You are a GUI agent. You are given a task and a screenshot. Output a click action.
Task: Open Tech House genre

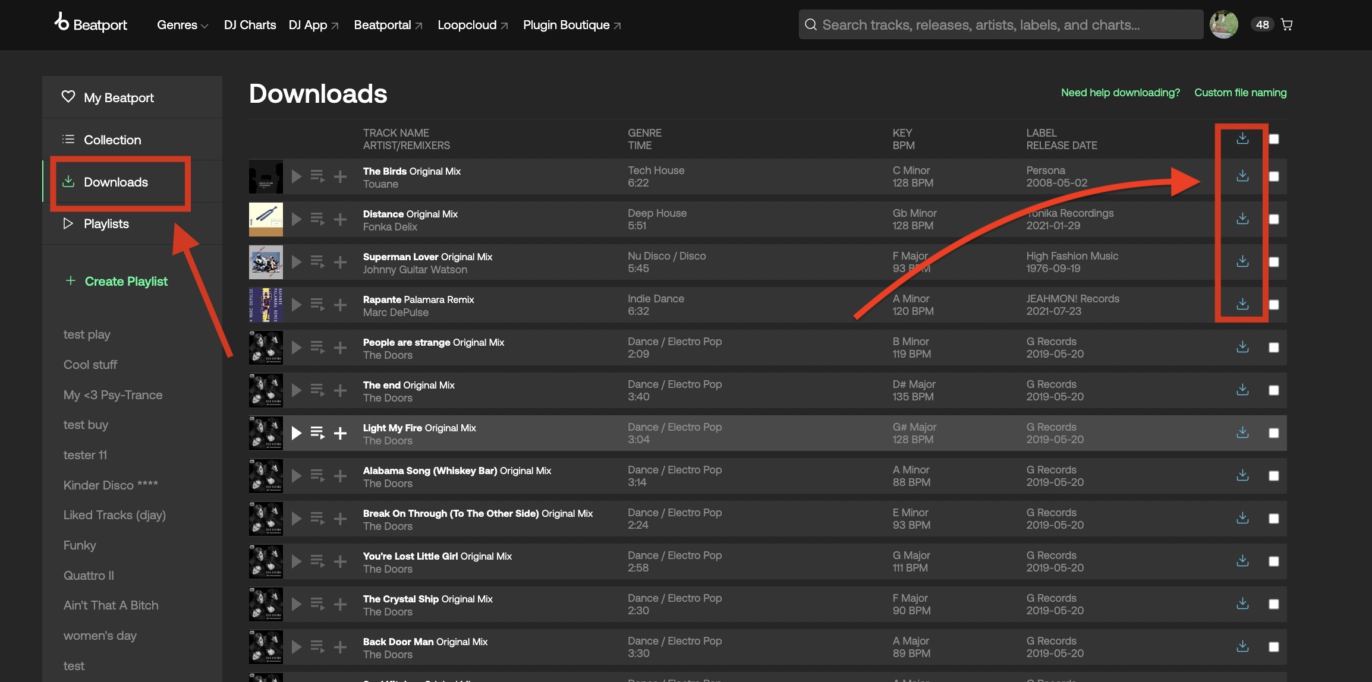click(656, 170)
